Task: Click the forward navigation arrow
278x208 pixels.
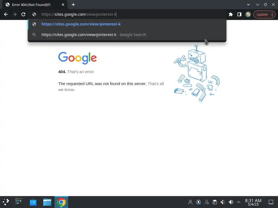Action: (15, 14)
